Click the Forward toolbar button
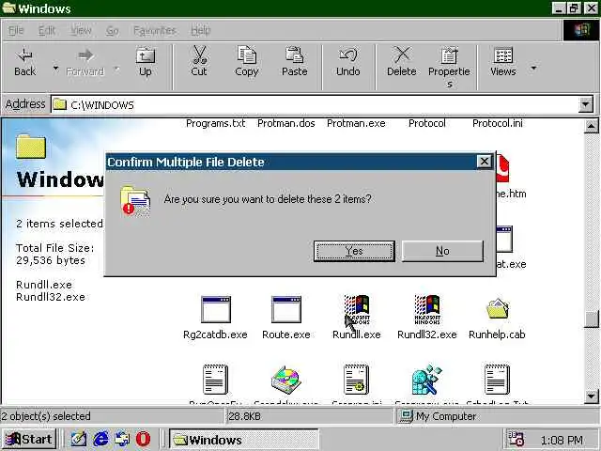Viewport: 601px width, 451px height. [x=85, y=63]
